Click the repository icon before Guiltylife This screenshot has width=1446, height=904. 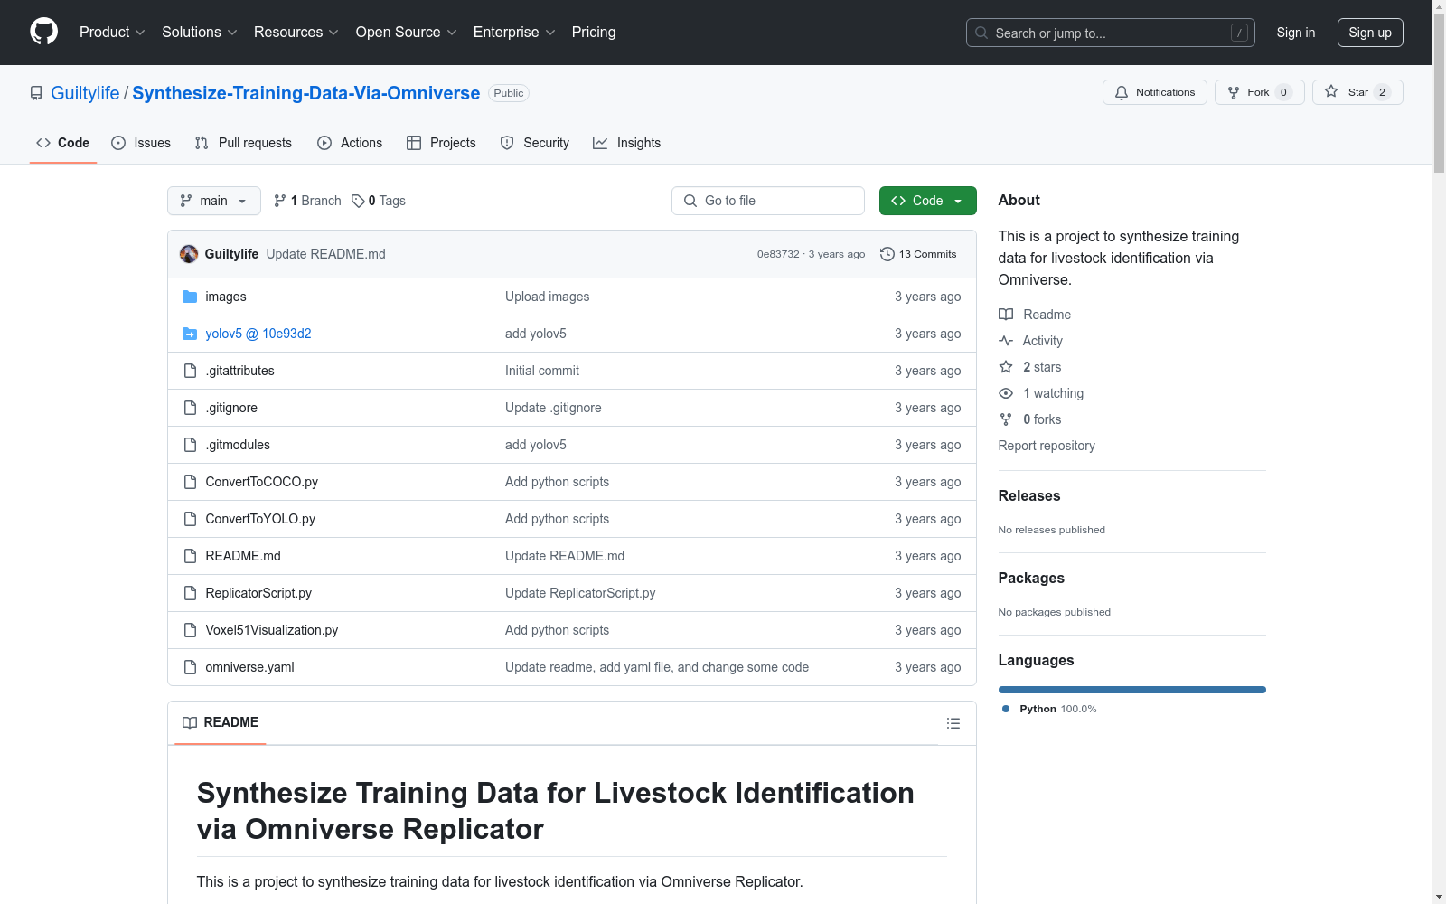(36, 93)
